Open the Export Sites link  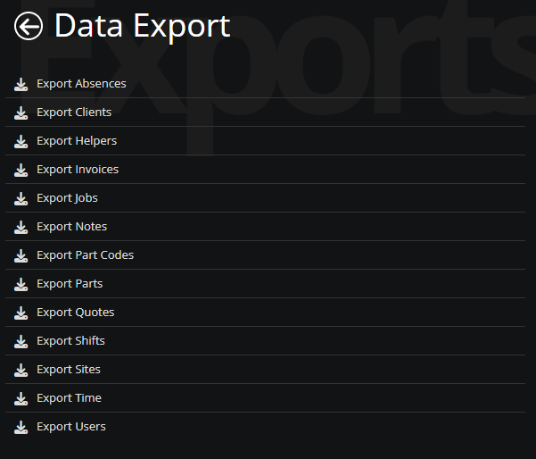pyautogui.click(x=69, y=370)
